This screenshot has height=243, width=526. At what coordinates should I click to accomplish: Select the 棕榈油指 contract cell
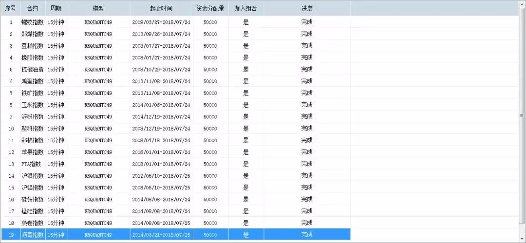tap(33, 70)
